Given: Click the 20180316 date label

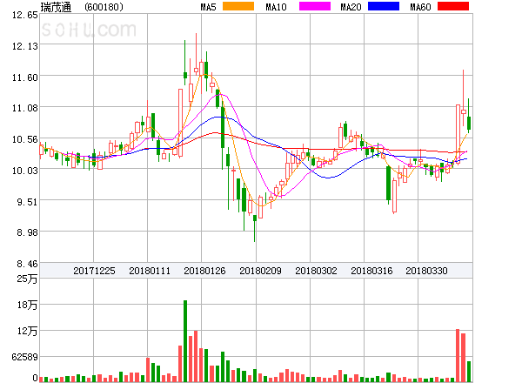Looking at the screenshot, I should coord(371,271).
